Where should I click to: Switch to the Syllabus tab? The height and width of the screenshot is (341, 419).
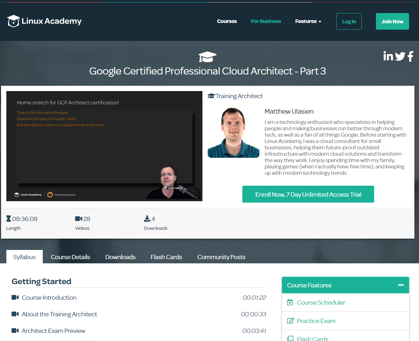click(24, 257)
